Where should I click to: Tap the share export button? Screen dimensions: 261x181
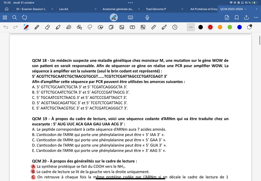pos(246,17)
